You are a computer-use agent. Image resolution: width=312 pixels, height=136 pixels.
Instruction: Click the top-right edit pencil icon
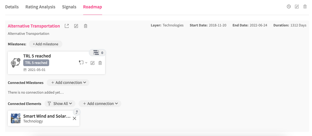(297, 7)
